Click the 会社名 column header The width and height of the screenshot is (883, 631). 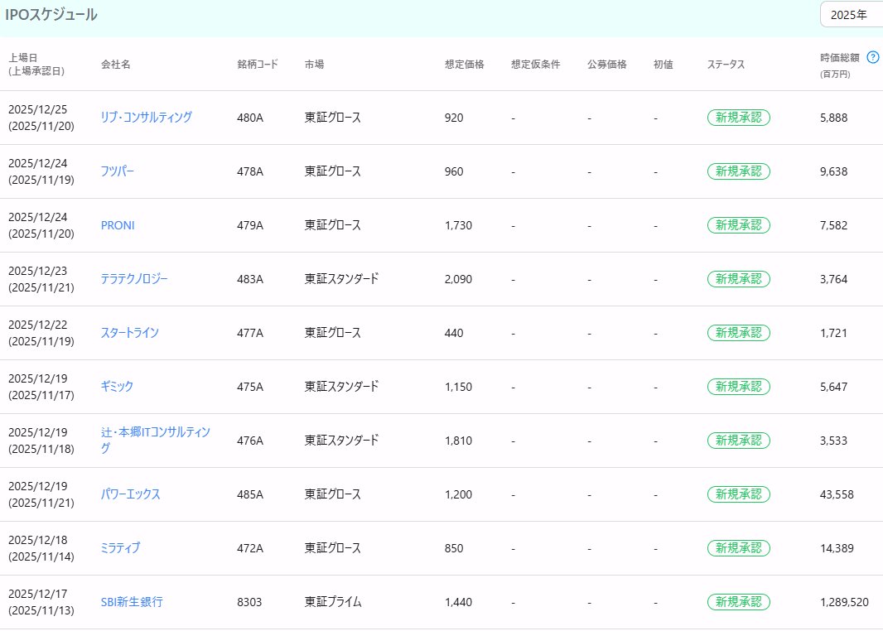[115, 64]
